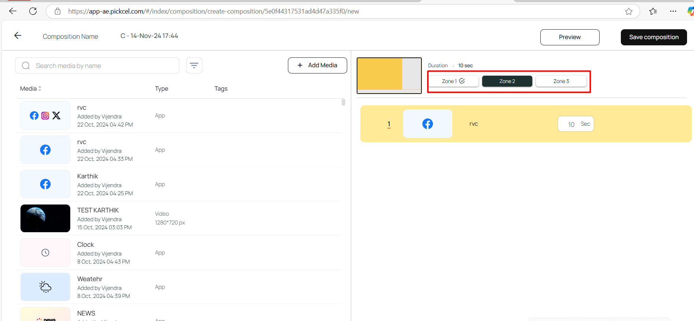Click the browser refresh icon

(33, 11)
